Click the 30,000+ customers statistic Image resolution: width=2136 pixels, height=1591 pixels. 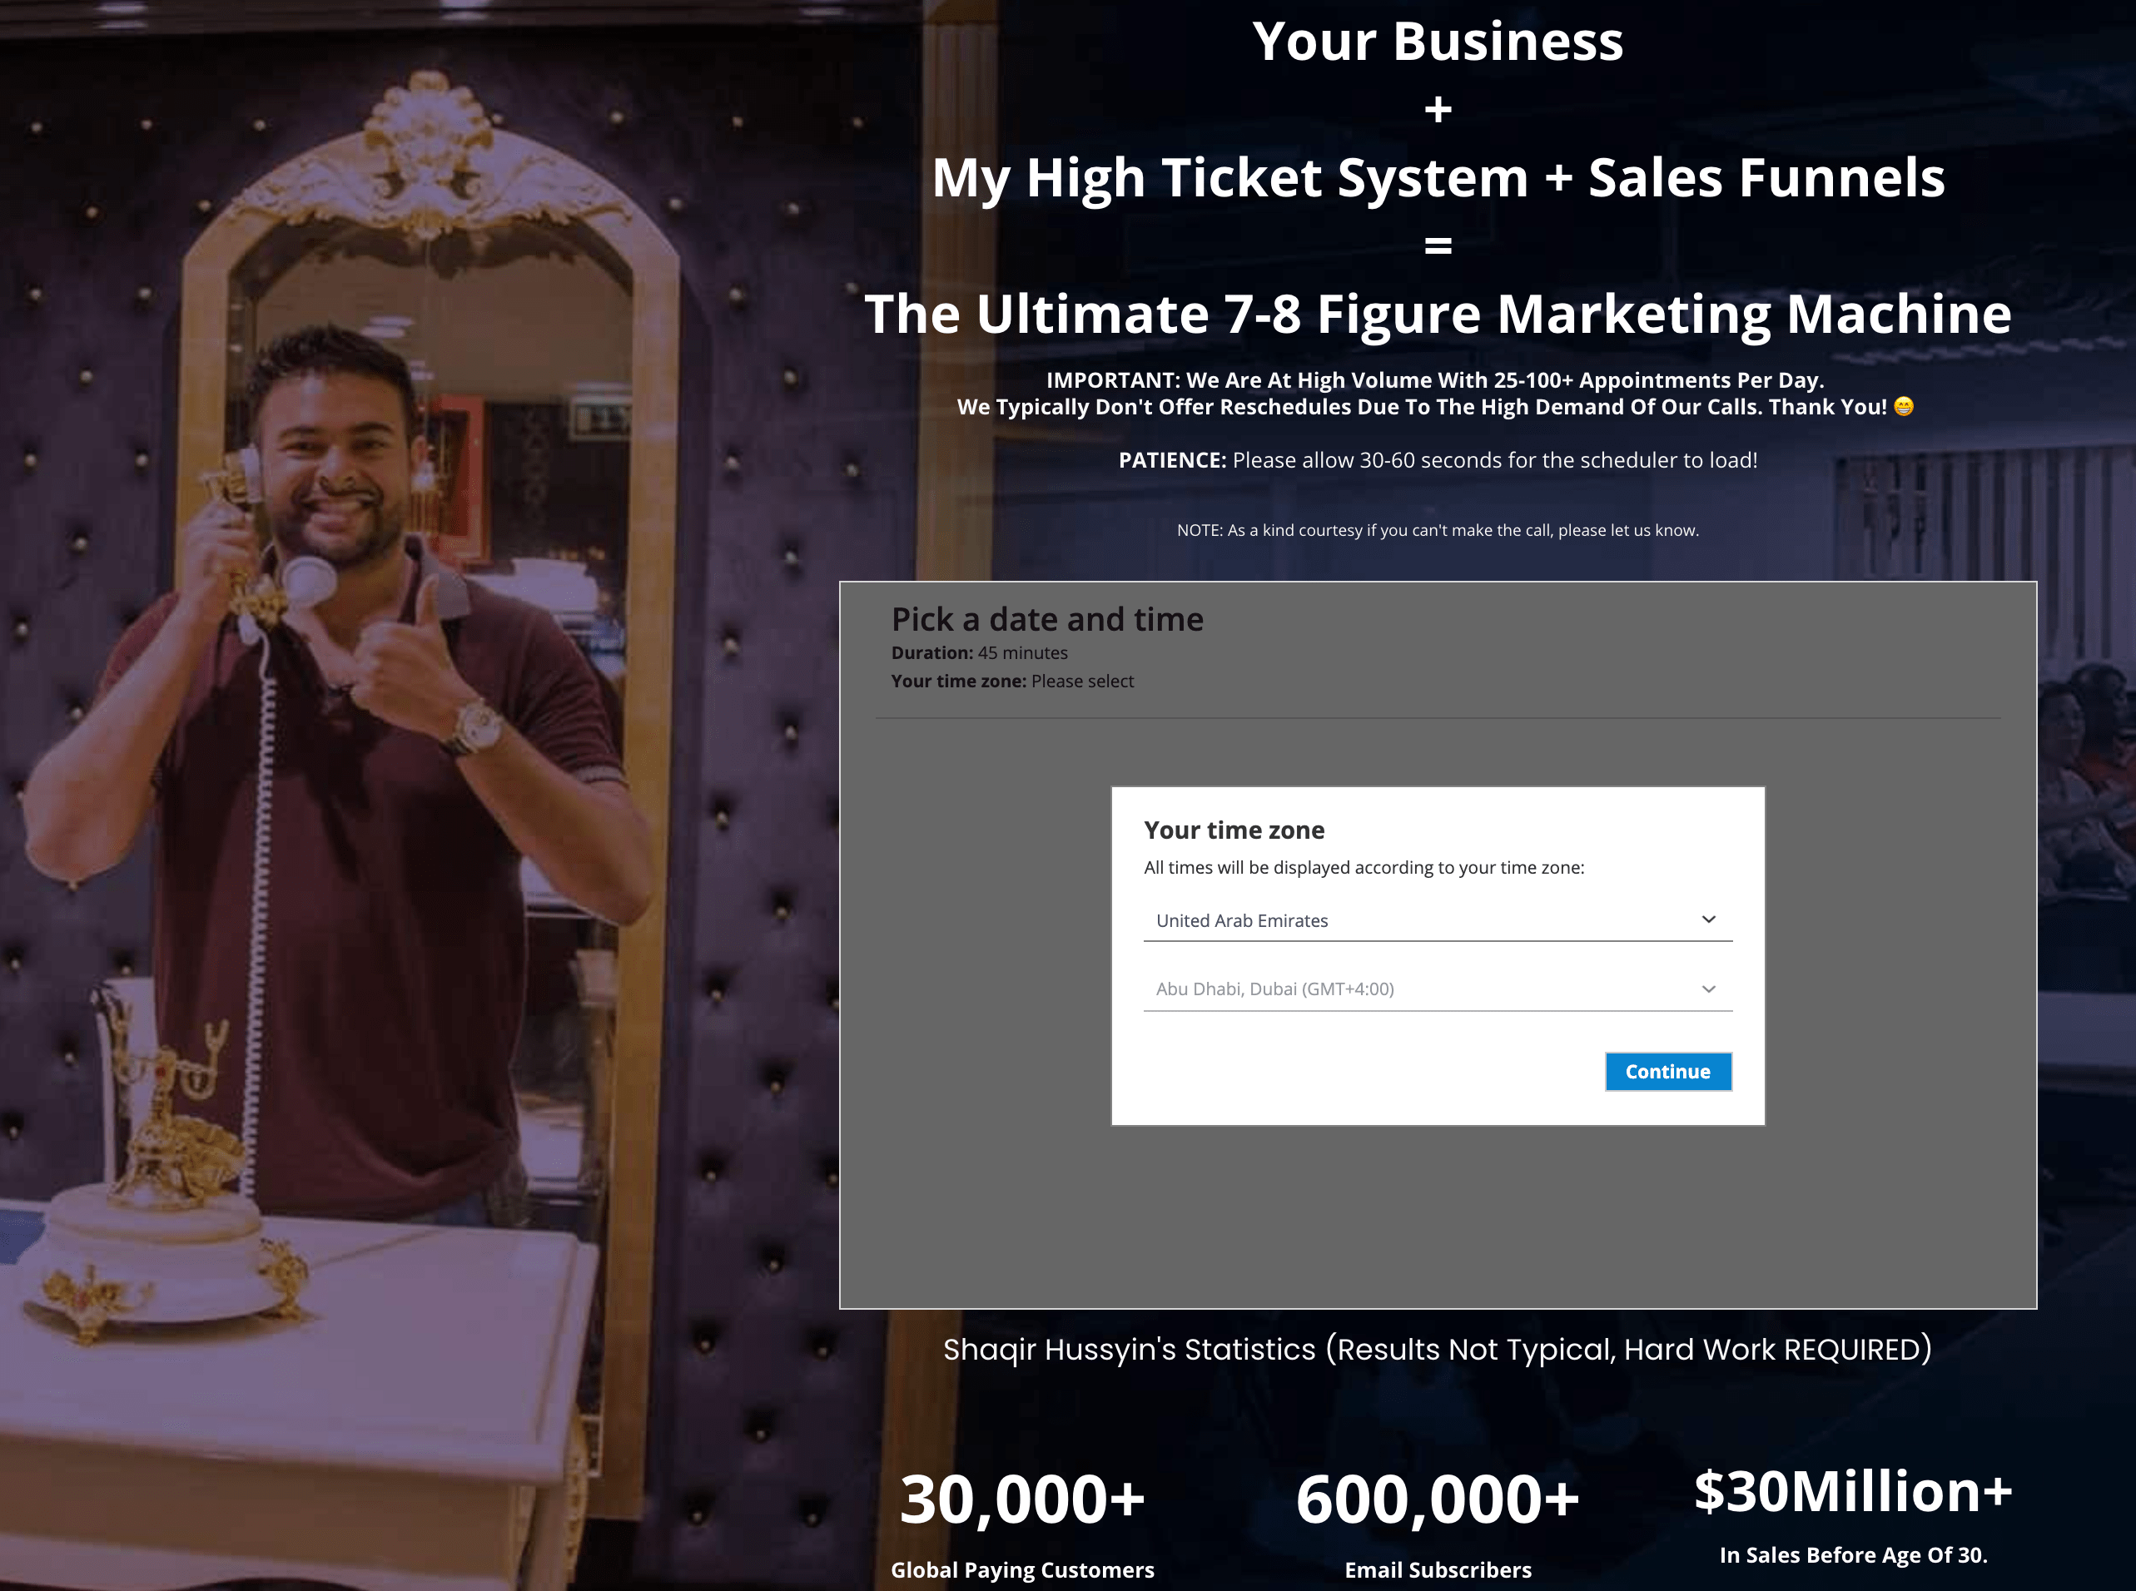point(1022,1500)
